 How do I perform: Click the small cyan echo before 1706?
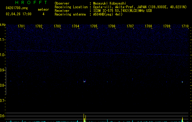click(x=107, y=82)
